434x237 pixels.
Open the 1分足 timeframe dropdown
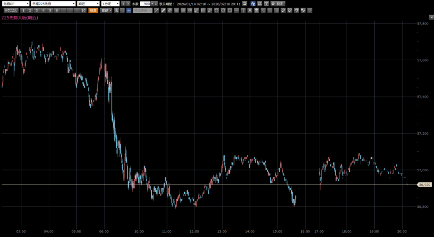[x=111, y=3]
